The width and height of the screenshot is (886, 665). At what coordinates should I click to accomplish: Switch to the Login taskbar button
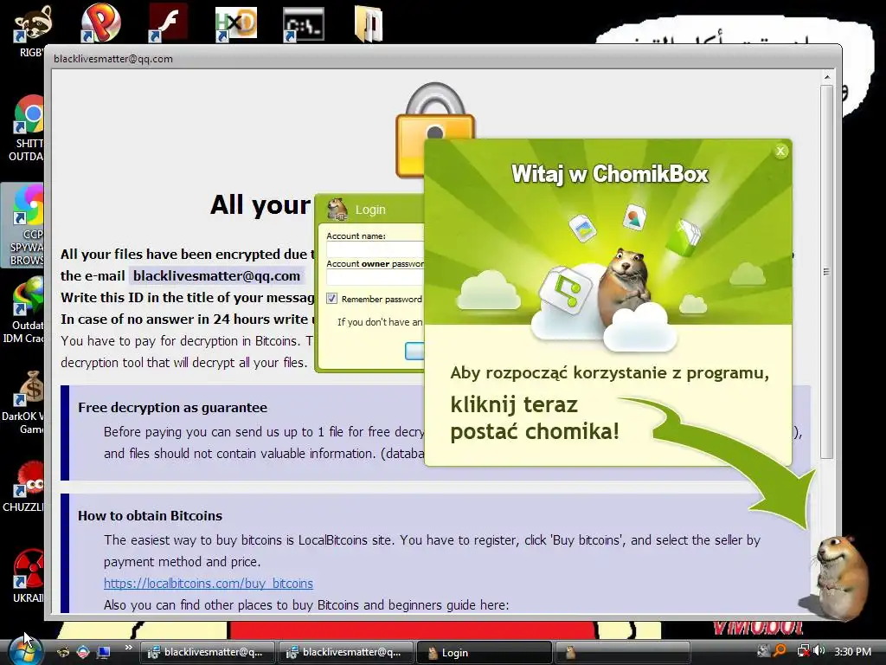[x=484, y=652]
